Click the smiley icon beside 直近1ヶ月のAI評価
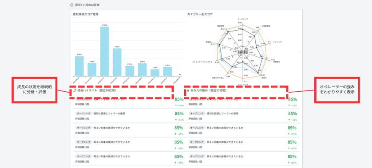372x168 pixels. (72, 5)
